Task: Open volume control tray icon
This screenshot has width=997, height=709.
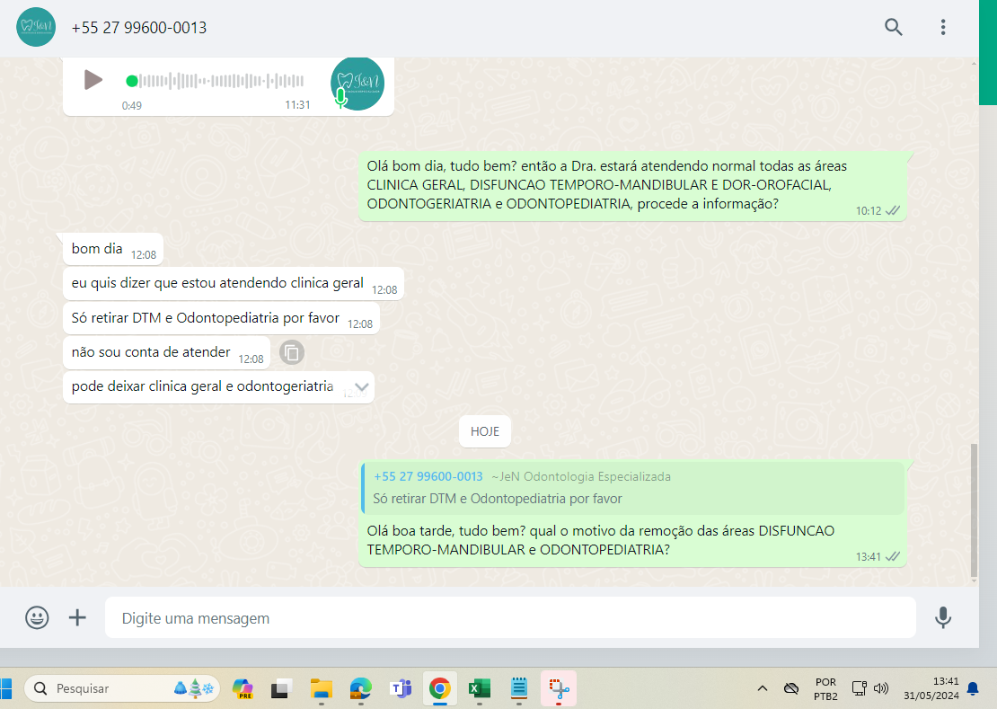Action: 880,688
